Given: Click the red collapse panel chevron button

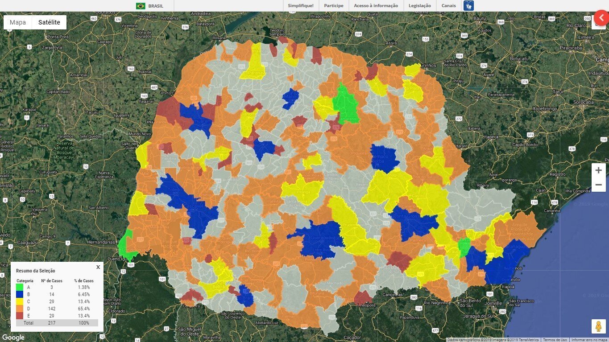Looking at the screenshot, I should [x=601, y=18].
